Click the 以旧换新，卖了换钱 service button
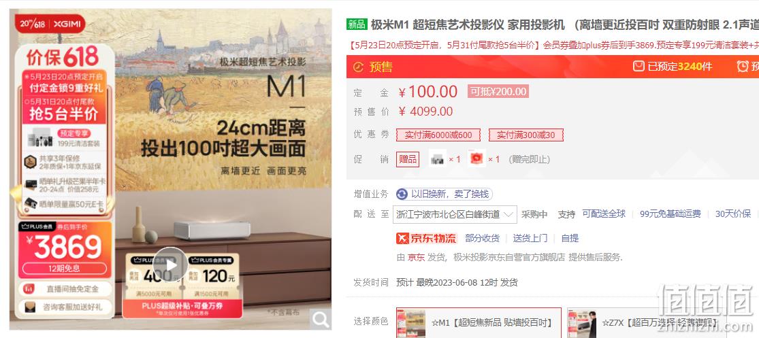Viewport: 759px width, 338px height. click(x=444, y=195)
